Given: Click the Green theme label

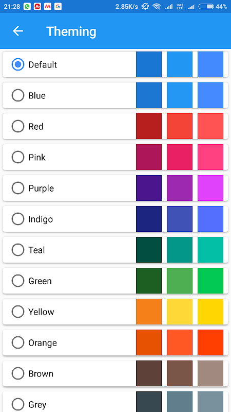Looking at the screenshot, I should click(x=40, y=281).
